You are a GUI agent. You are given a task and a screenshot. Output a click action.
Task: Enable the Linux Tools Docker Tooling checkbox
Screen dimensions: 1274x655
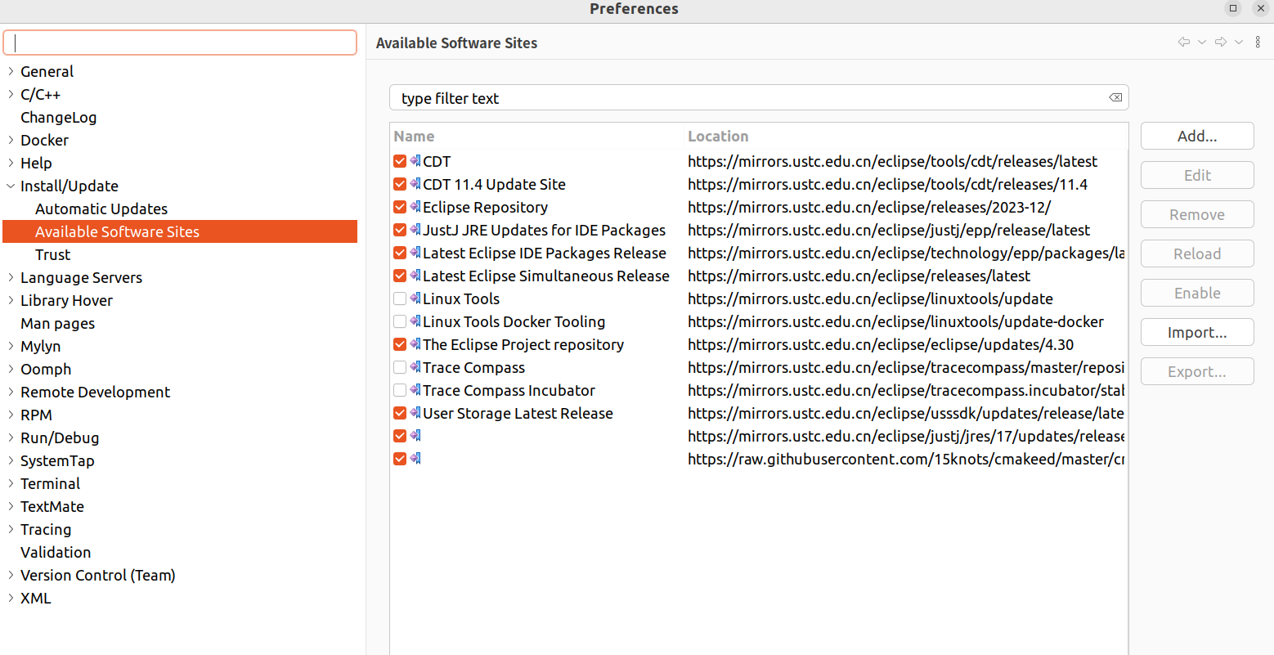pos(400,321)
